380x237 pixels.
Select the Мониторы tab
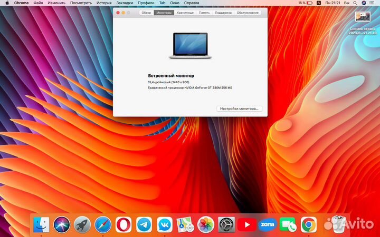coord(164,13)
